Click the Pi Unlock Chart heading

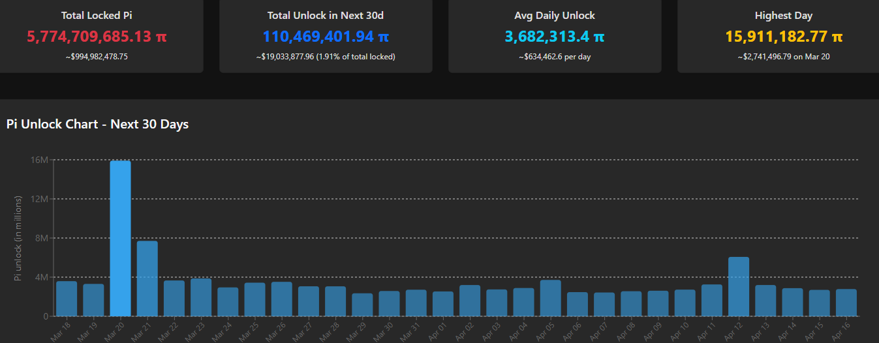pyautogui.click(x=97, y=124)
